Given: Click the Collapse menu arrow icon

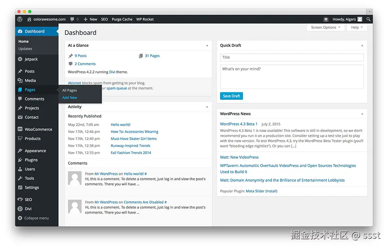Looking at the screenshot, I should (x=20, y=218).
